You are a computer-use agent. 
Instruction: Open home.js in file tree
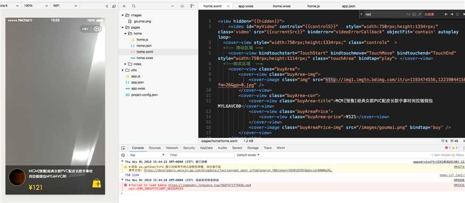(142, 39)
